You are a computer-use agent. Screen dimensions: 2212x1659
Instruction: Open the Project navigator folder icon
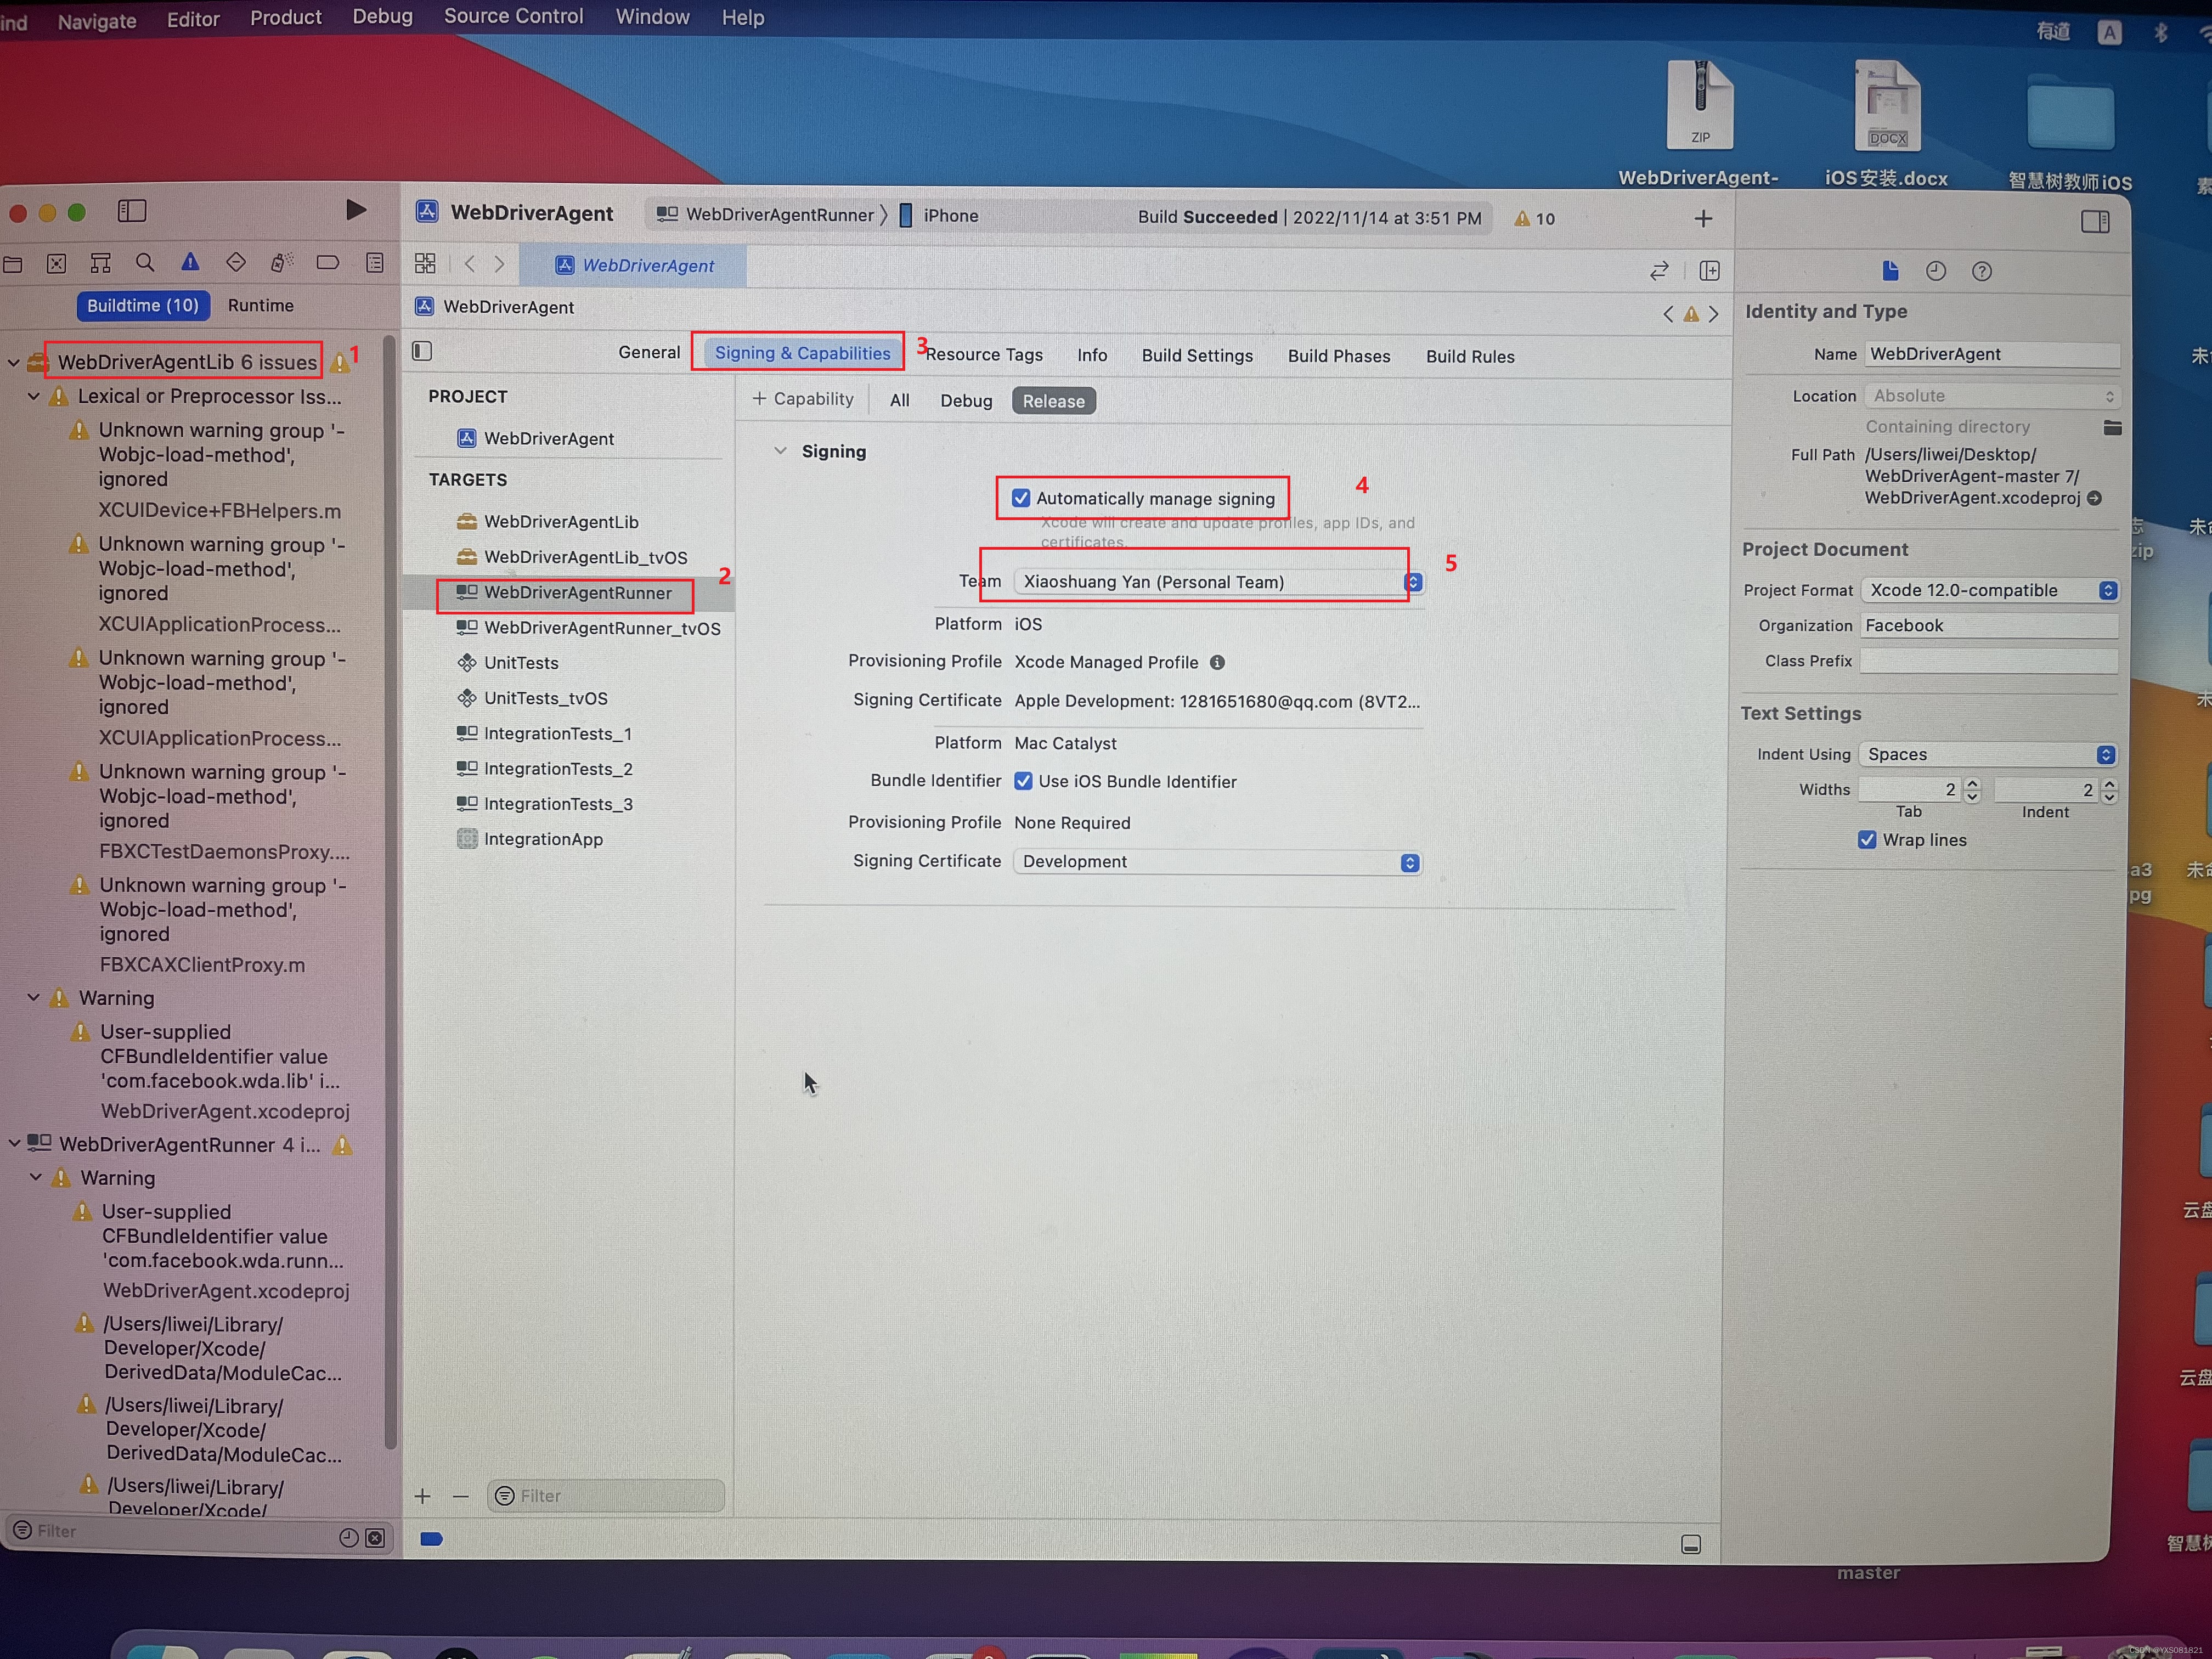13,264
